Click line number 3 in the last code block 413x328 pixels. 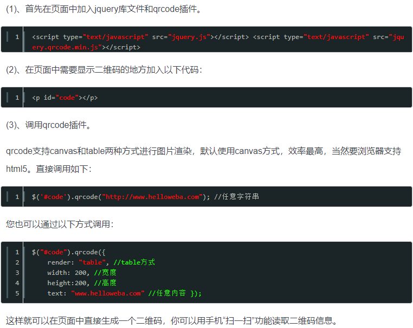coord(17,273)
